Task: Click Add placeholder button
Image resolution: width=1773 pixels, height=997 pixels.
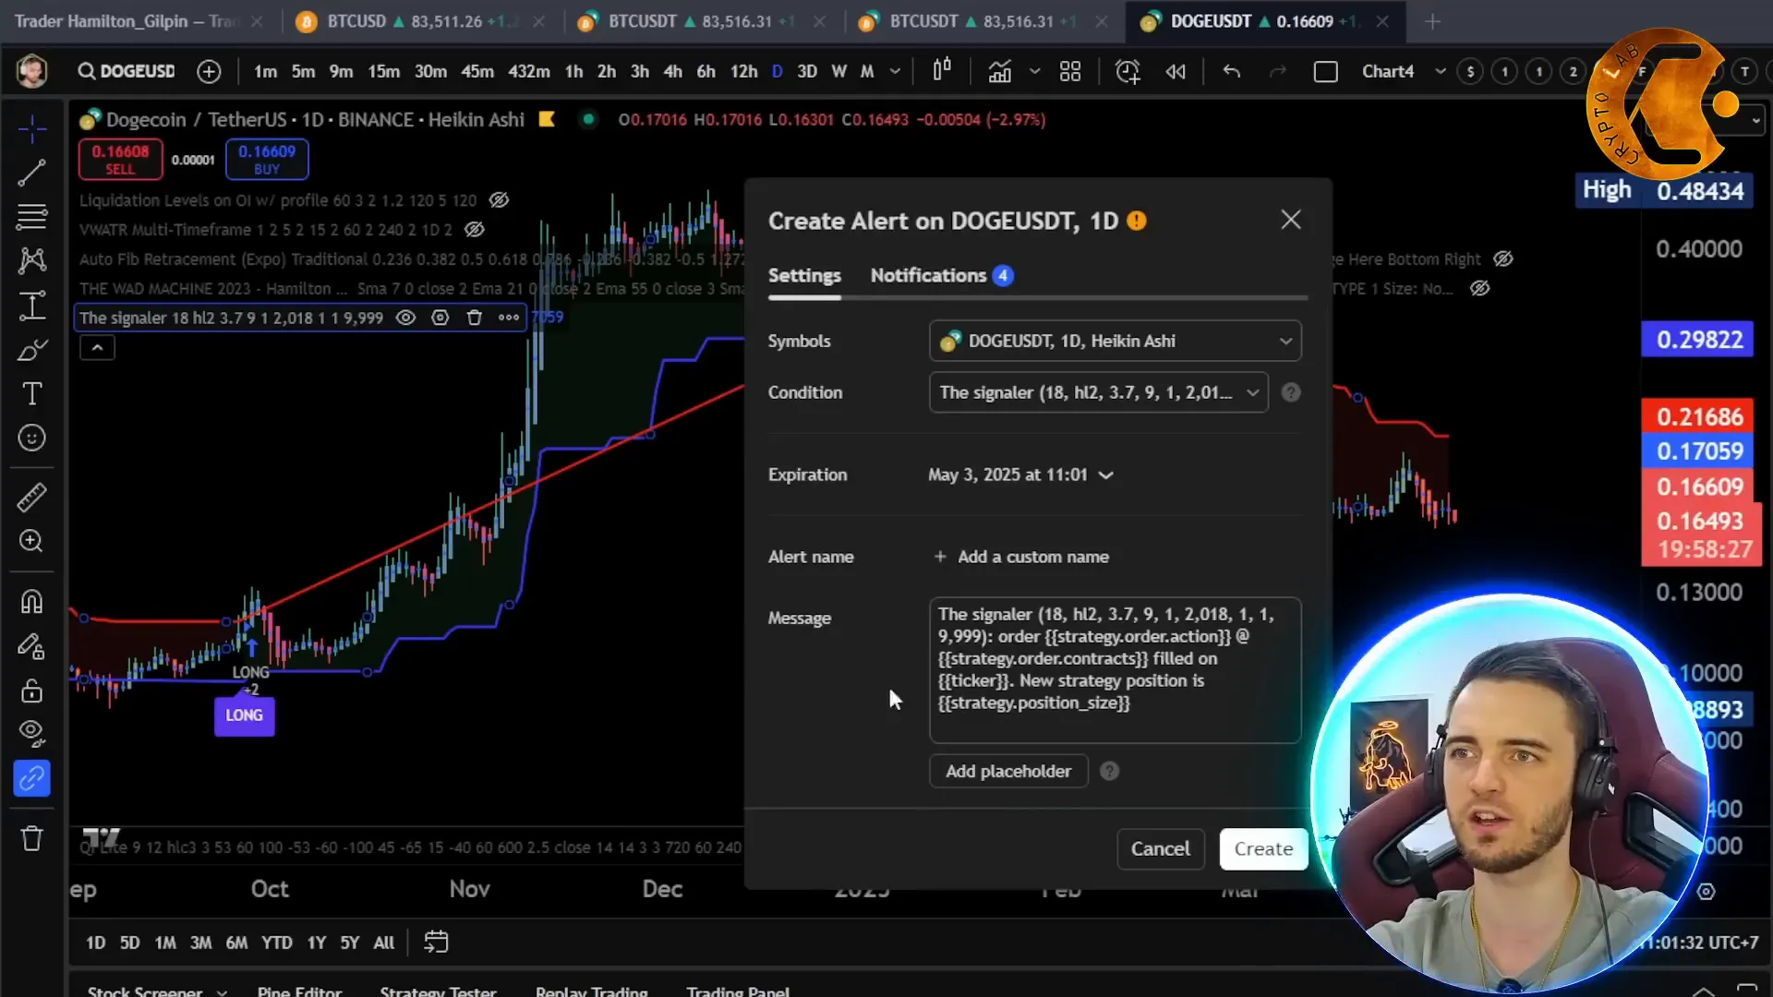Action: (x=1008, y=771)
